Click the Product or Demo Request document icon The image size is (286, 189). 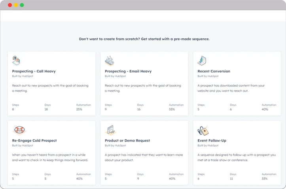(111, 130)
